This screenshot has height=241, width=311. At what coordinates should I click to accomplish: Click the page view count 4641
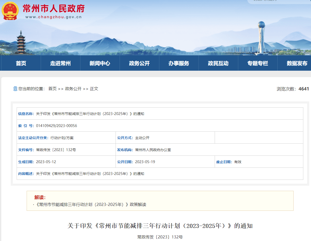(304, 89)
